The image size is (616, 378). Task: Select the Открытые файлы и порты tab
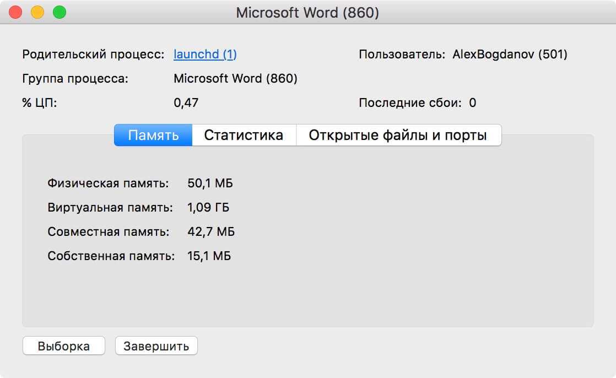click(398, 135)
